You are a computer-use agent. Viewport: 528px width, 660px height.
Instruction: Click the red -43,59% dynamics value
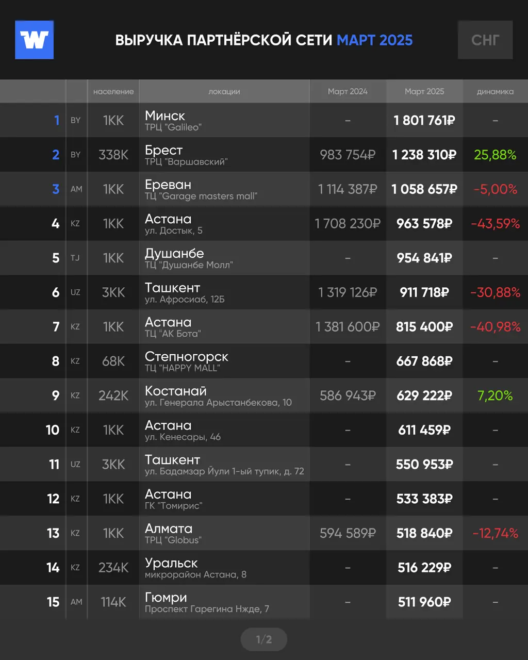click(x=495, y=224)
